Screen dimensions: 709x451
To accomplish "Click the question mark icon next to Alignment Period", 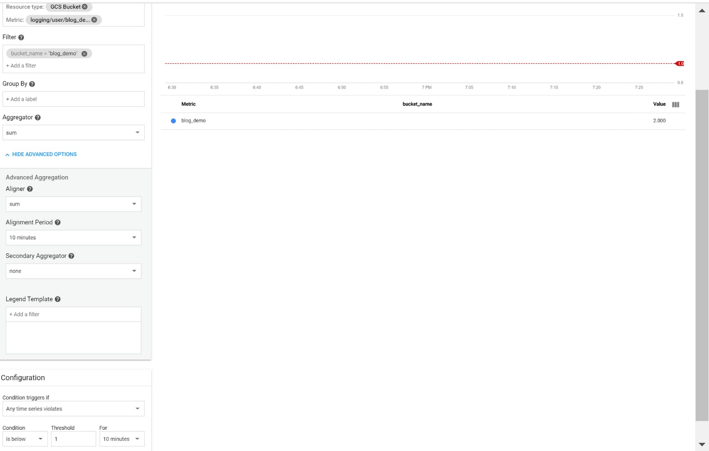I will (57, 222).
